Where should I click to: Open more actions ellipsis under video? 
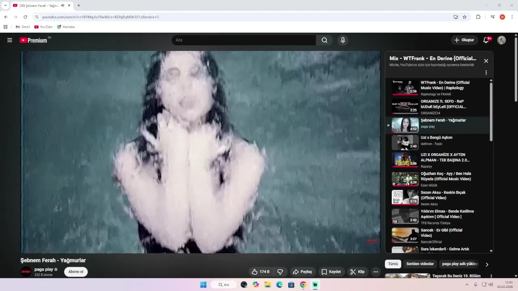pyautogui.click(x=376, y=272)
